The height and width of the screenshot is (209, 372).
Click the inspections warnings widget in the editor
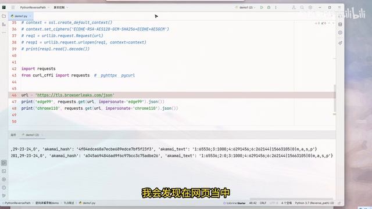click(x=321, y=23)
